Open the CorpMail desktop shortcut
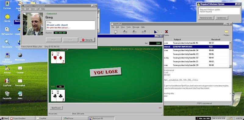Viewport: 244px width, 120px height. 20,70
